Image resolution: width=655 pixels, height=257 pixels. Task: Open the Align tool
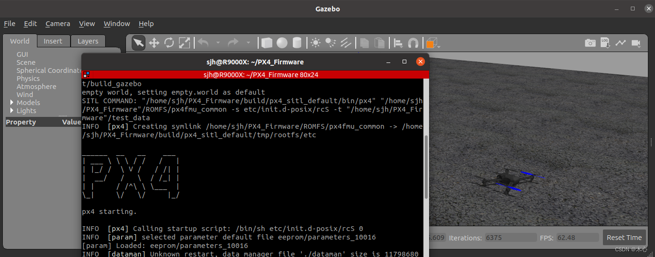pos(398,43)
